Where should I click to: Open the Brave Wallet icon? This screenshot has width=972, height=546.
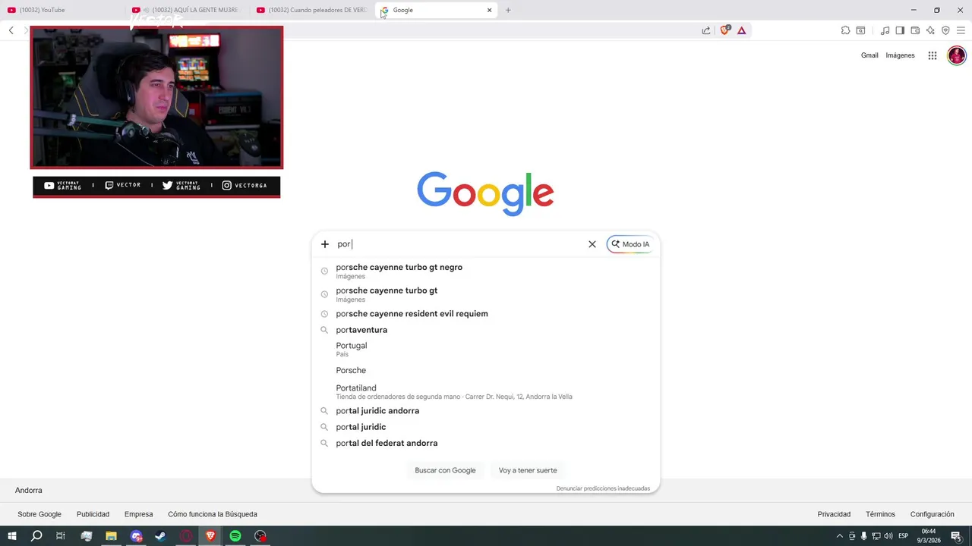[x=915, y=30]
